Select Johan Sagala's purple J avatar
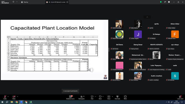185x104 pixels. (138, 34)
